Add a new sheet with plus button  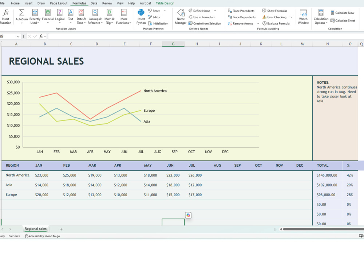[x=61, y=229]
